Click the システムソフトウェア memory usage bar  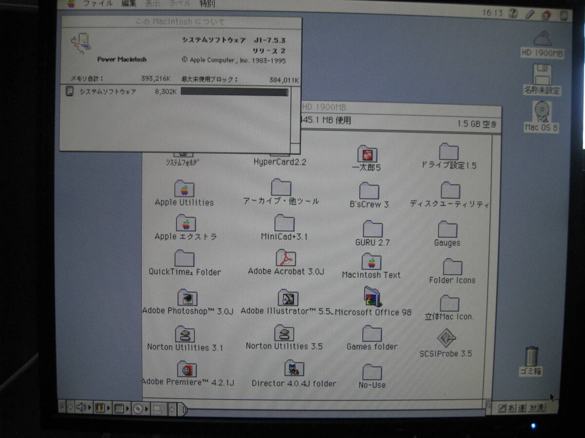coord(234,92)
